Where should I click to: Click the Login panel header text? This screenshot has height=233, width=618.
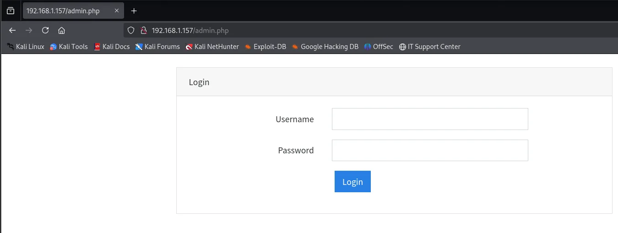point(199,82)
